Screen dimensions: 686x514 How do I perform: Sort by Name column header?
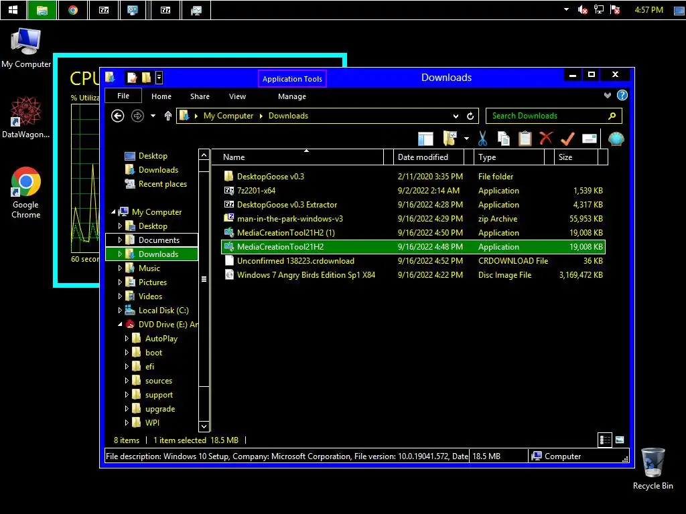tap(297, 157)
